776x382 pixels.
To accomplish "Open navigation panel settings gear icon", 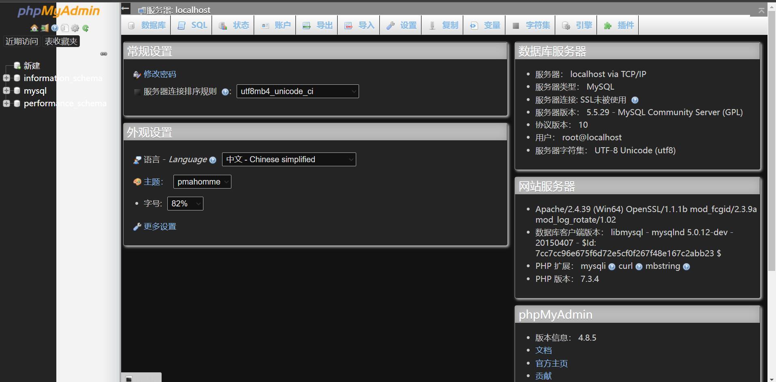I will (75, 28).
